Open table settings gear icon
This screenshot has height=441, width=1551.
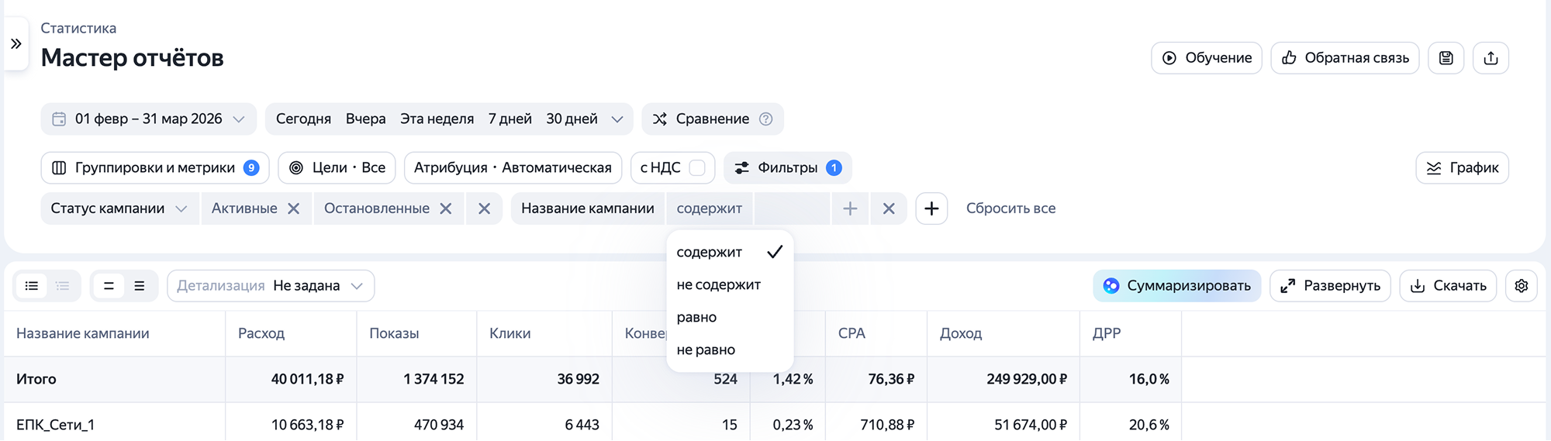[1521, 286]
